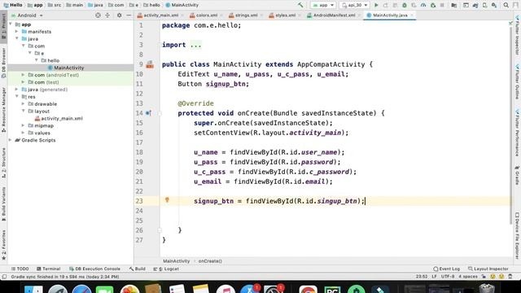Open Safari from the Dock
This screenshot has height=293, width=521.
point(81,289)
